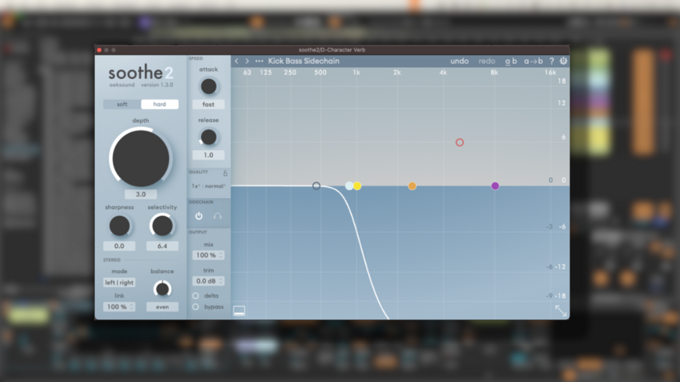
Task: Click the window resize arrow icon
Action: coord(561,310)
